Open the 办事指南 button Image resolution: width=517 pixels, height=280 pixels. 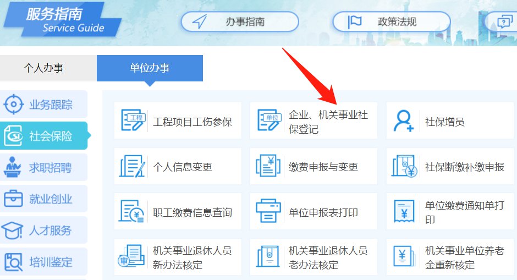(x=240, y=22)
